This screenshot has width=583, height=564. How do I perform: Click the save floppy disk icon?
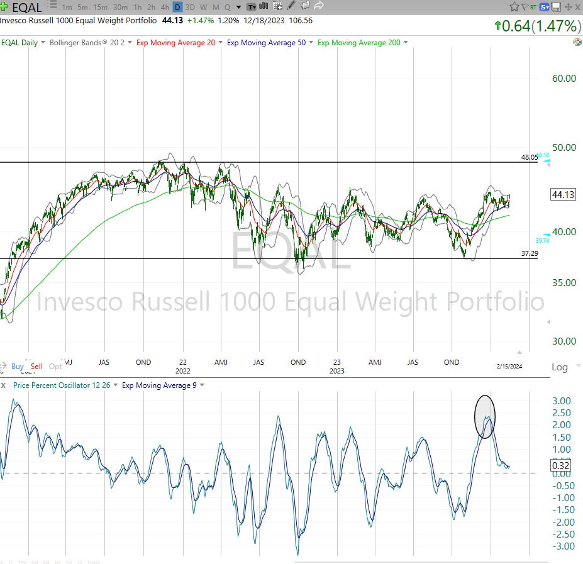tap(556, 7)
